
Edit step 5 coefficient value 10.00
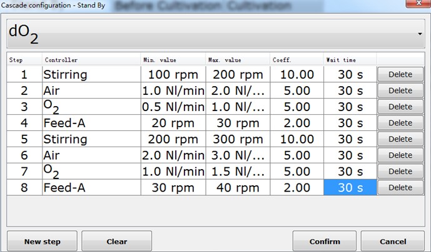297,139
